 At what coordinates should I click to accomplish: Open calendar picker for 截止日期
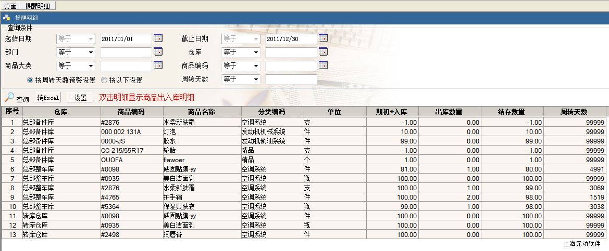point(323,38)
